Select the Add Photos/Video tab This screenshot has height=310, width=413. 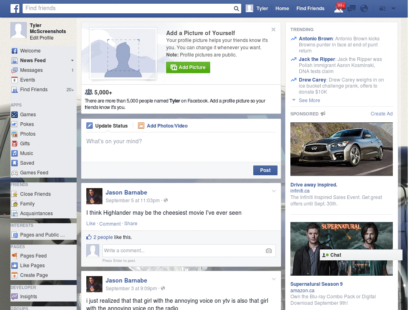point(163,126)
